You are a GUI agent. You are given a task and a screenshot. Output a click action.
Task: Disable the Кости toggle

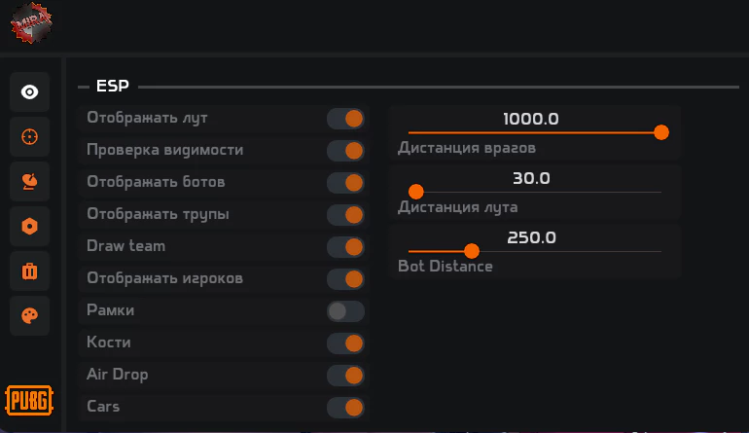(346, 343)
